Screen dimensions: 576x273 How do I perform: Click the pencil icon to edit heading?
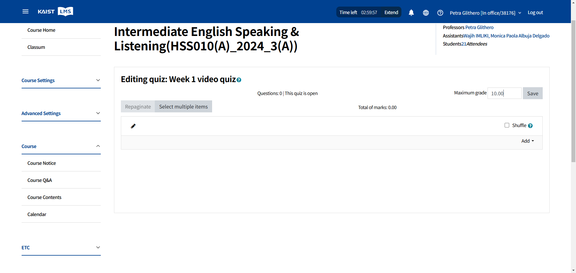(x=133, y=126)
